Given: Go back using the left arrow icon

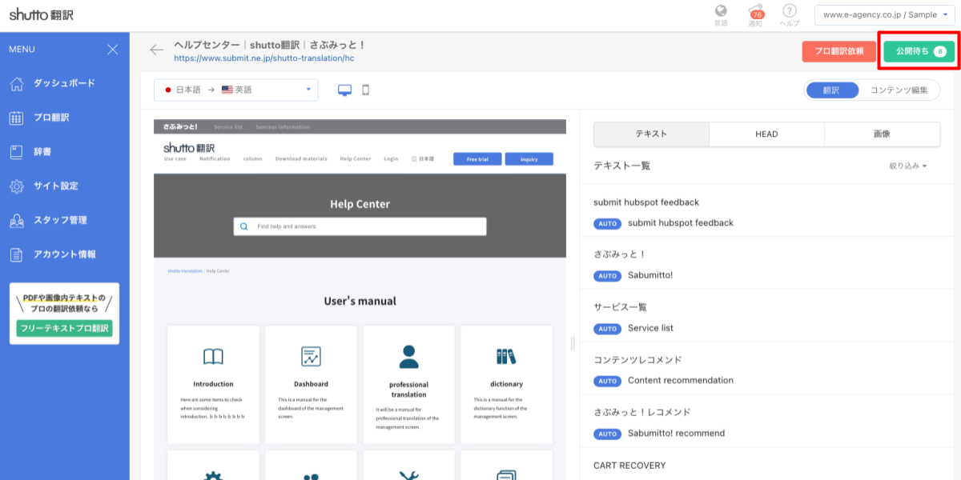Looking at the screenshot, I should (156, 50).
